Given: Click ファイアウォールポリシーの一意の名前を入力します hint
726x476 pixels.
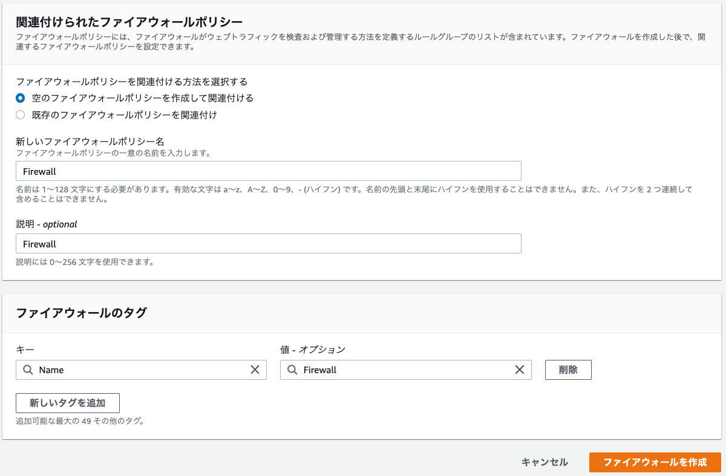Looking at the screenshot, I should pos(113,153).
